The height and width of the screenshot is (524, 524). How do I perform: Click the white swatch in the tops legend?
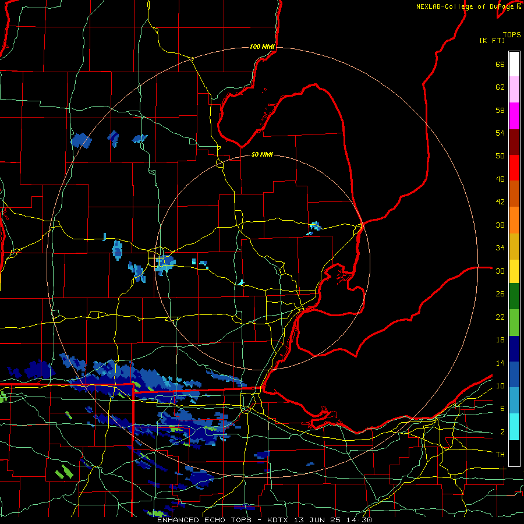click(x=514, y=64)
